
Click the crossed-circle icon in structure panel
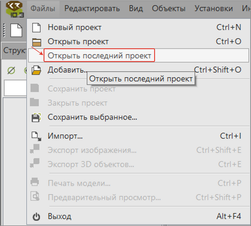pyautogui.click(x=11, y=70)
